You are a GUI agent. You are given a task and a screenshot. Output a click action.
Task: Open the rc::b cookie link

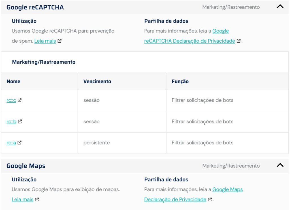pos(11,122)
